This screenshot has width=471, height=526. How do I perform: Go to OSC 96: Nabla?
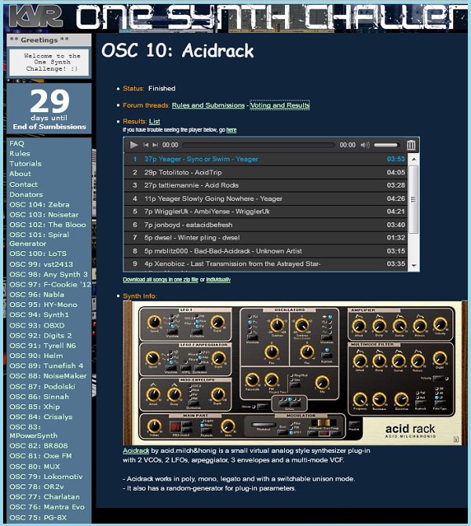coord(37,294)
